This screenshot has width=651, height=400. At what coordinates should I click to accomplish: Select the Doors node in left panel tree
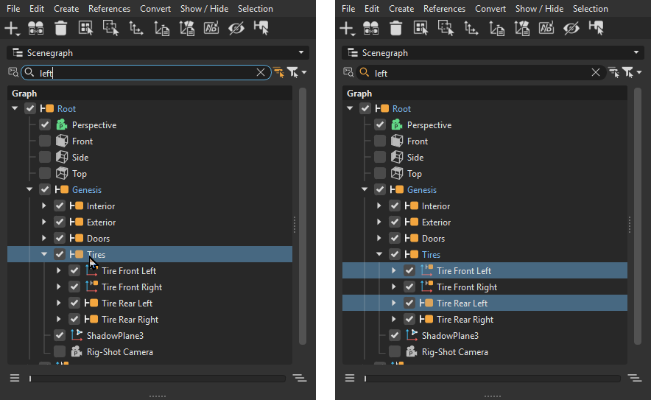(98, 239)
